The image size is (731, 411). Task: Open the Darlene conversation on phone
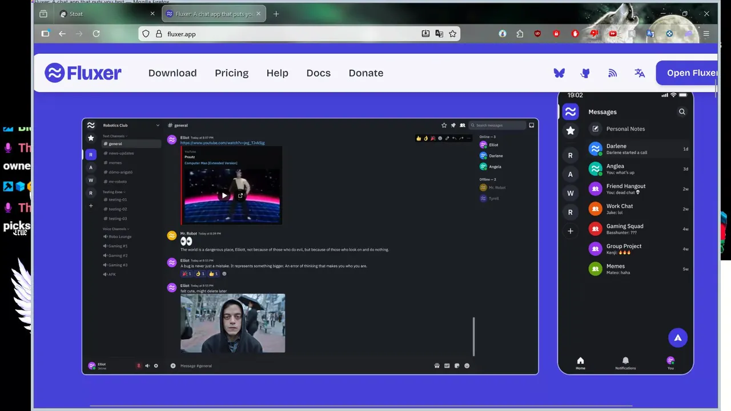(x=638, y=149)
